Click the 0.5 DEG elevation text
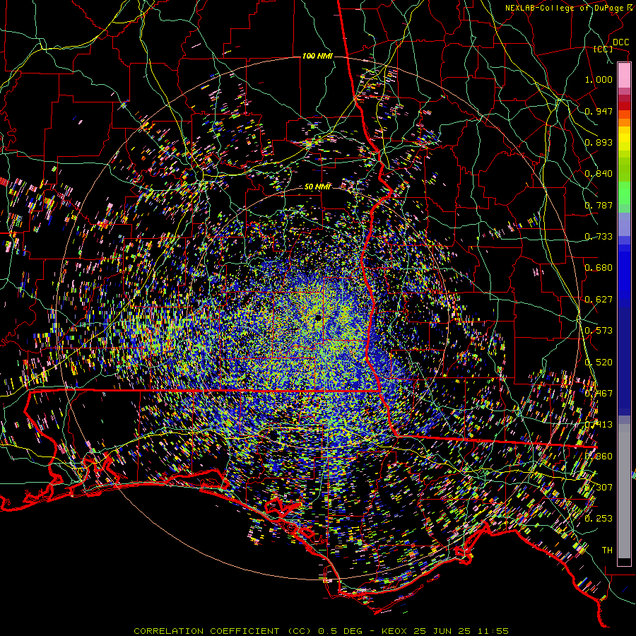Viewport: 636px width, 636px height. [341, 631]
